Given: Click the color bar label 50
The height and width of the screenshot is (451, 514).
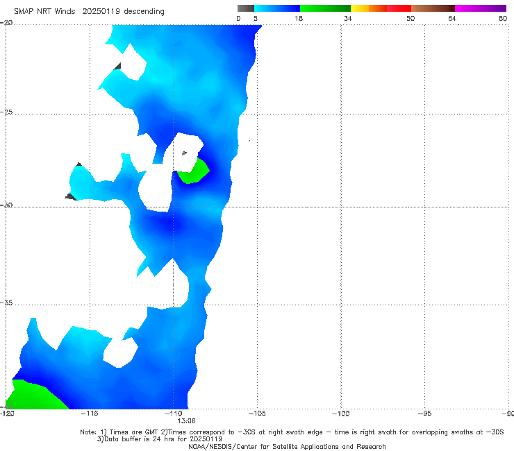Looking at the screenshot, I should click(411, 18).
